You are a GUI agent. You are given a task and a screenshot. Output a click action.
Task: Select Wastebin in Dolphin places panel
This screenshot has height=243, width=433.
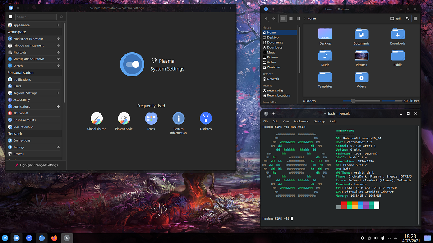(x=280, y=67)
